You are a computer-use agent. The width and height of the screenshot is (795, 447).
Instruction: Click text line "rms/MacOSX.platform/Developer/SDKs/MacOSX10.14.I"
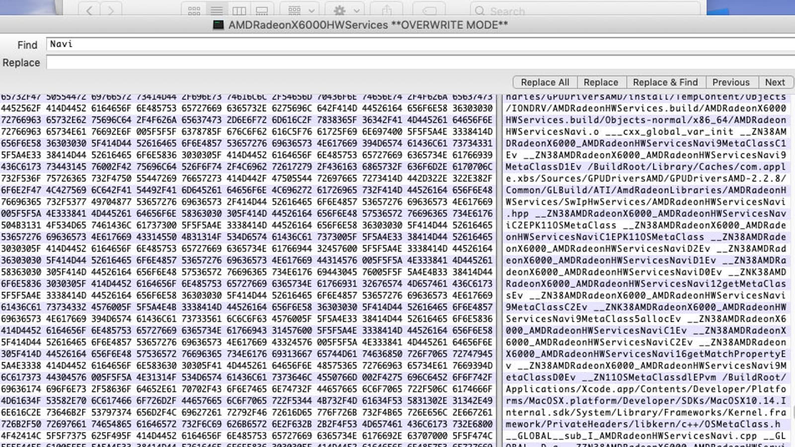click(646, 401)
